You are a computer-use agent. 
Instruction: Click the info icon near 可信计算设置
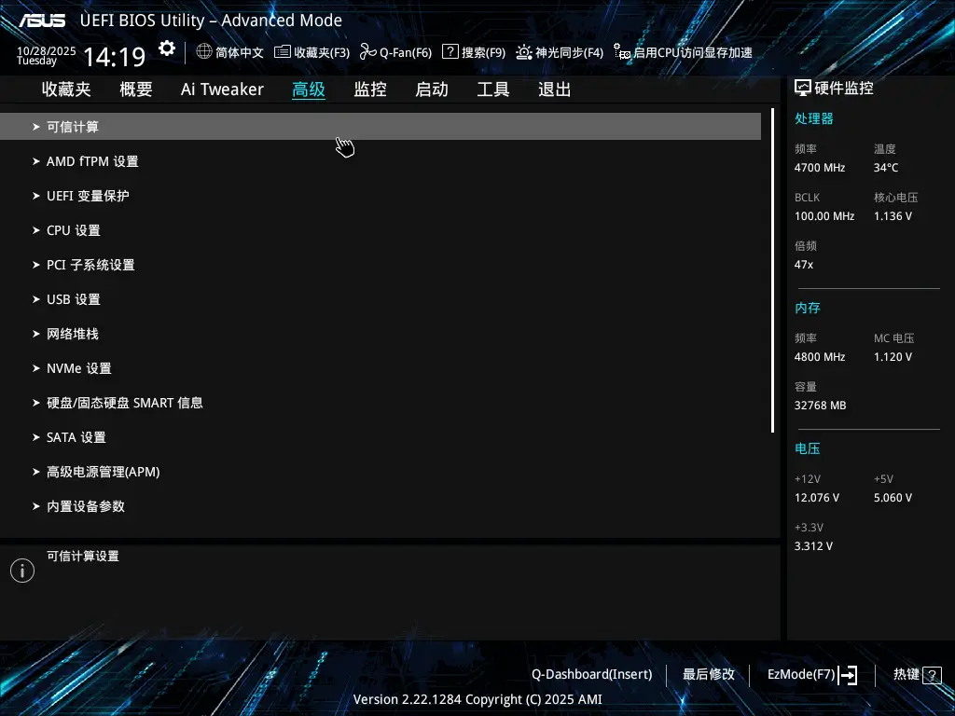21,570
